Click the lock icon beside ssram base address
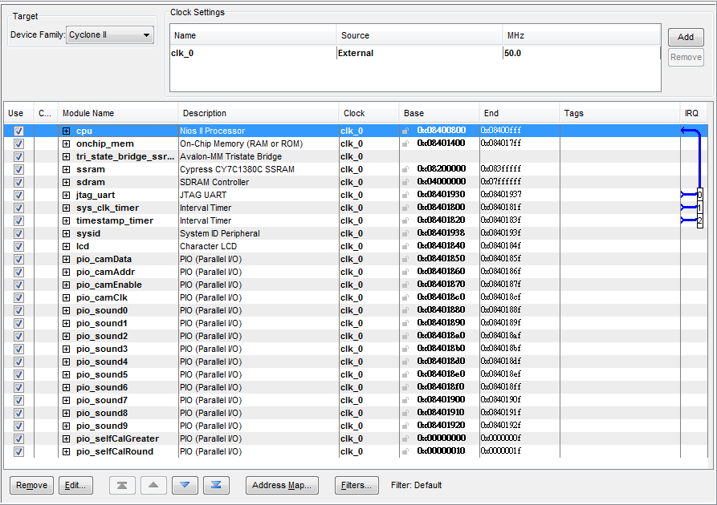717x505 pixels. [x=405, y=169]
